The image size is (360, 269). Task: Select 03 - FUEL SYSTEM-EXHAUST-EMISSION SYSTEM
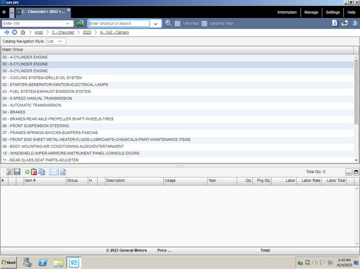tap(177, 92)
